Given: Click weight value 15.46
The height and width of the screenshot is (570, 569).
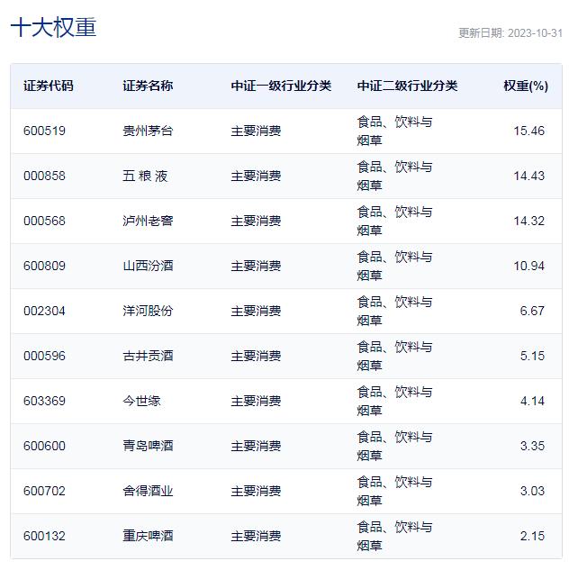Looking at the screenshot, I should (x=529, y=131).
